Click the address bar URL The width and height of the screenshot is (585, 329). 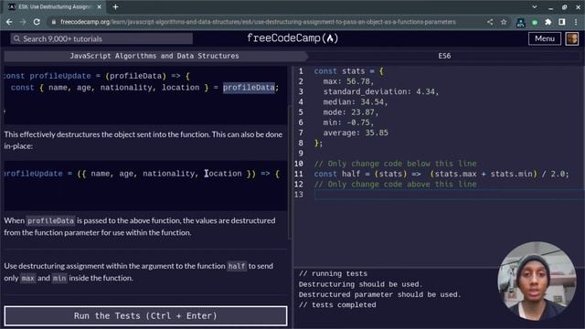click(258, 22)
